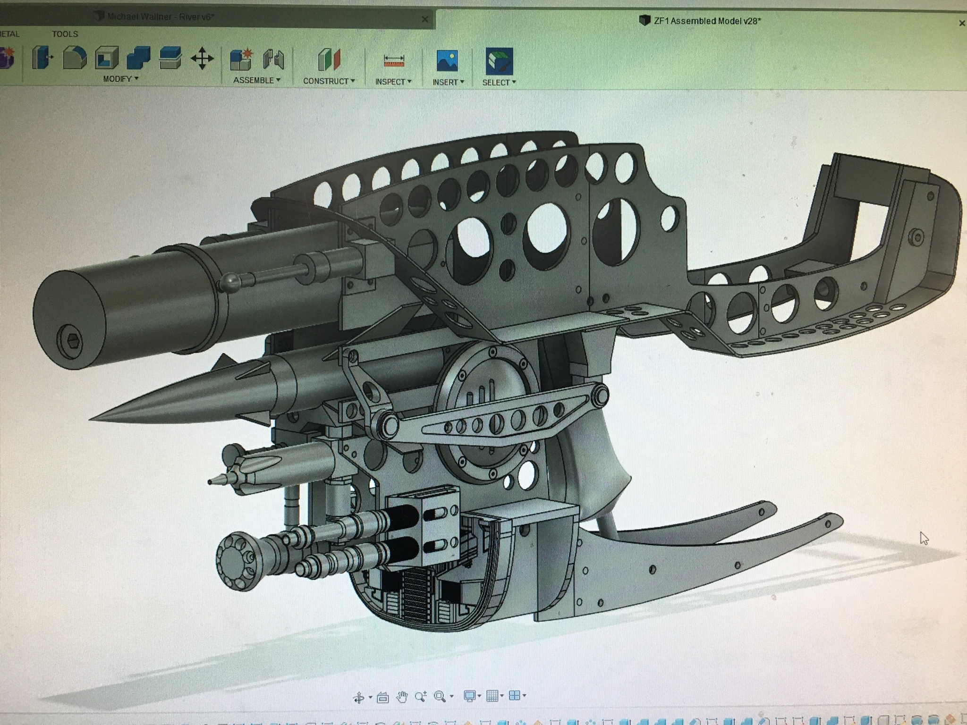
Task: Click the Offset Plane construct icon
Action: (x=329, y=60)
